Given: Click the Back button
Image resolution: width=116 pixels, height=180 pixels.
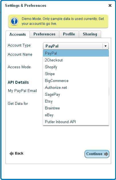Looking at the screenshot, I should [x=16, y=153].
